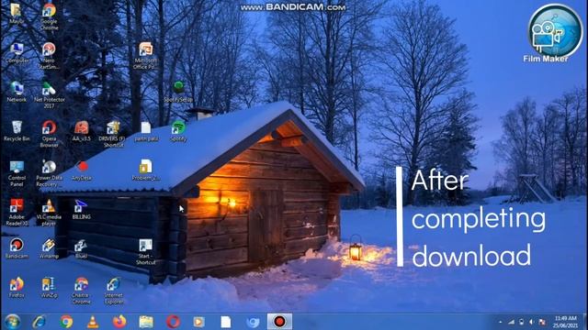Launch the WinZip desktop shortcut
This screenshot has height=330, width=588.
tap(49, 288)
